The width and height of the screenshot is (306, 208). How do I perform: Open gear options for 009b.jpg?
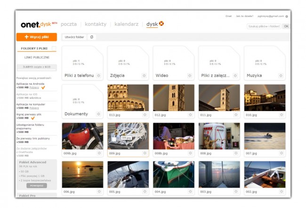(x=99, y=153)
